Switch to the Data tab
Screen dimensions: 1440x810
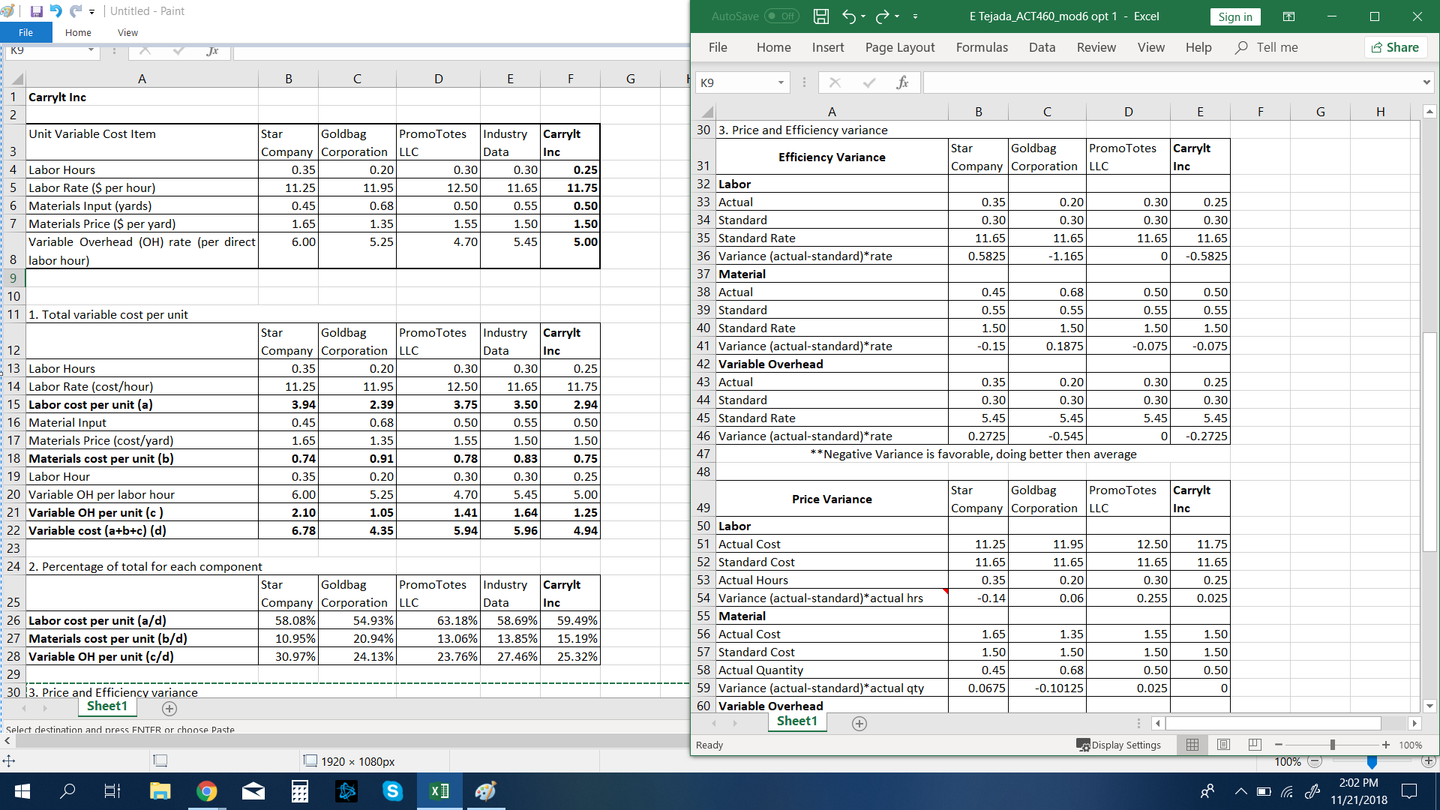1042,47
